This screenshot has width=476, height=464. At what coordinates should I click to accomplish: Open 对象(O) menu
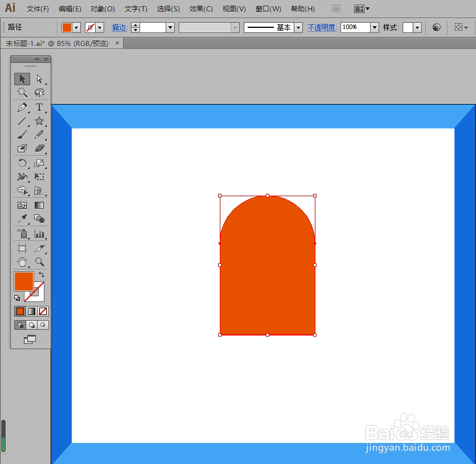click(102, 9)
